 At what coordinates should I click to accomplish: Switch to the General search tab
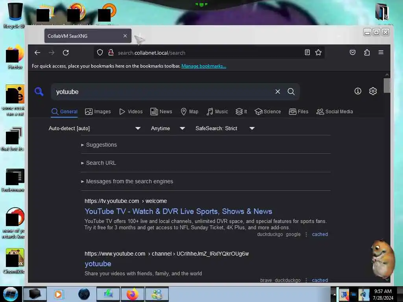64,112
